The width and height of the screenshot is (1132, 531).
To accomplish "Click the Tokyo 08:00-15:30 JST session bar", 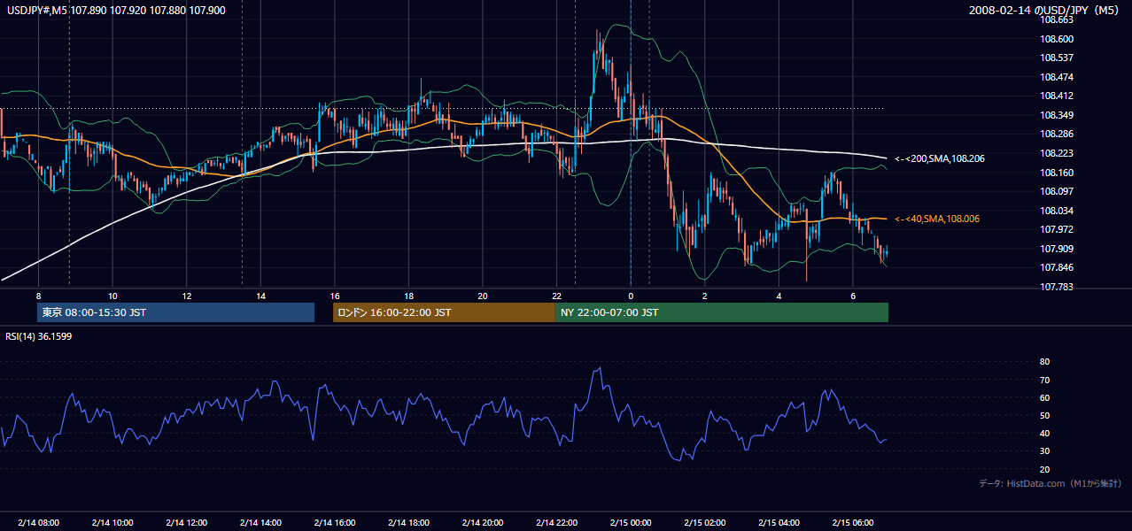I will click(175, 312).
